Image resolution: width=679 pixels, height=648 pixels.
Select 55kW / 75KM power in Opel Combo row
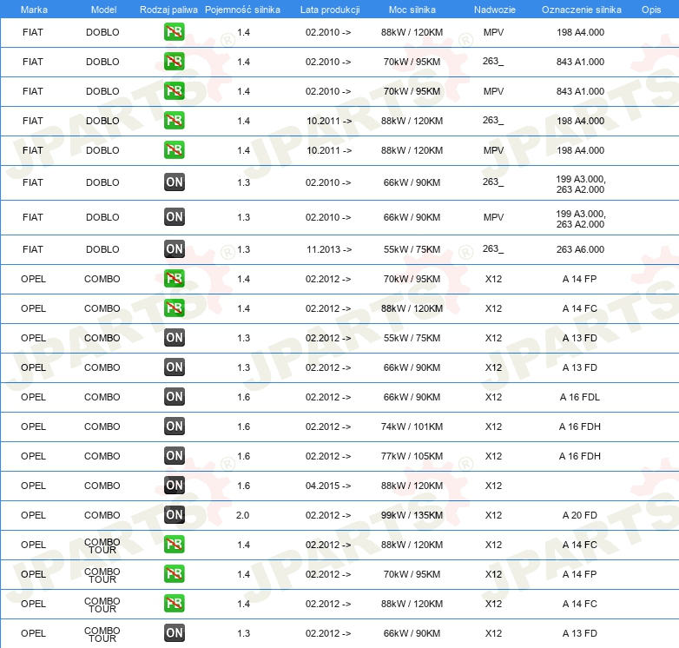pyautogui.click(x=412, y=338)
